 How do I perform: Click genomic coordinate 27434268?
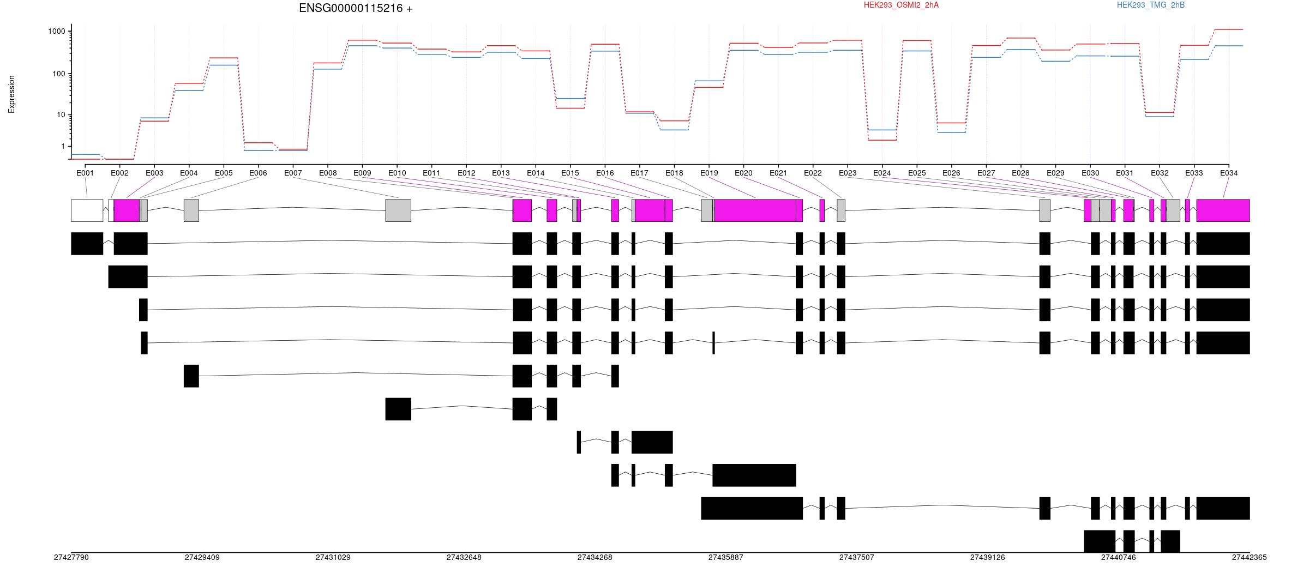point(595,558)
